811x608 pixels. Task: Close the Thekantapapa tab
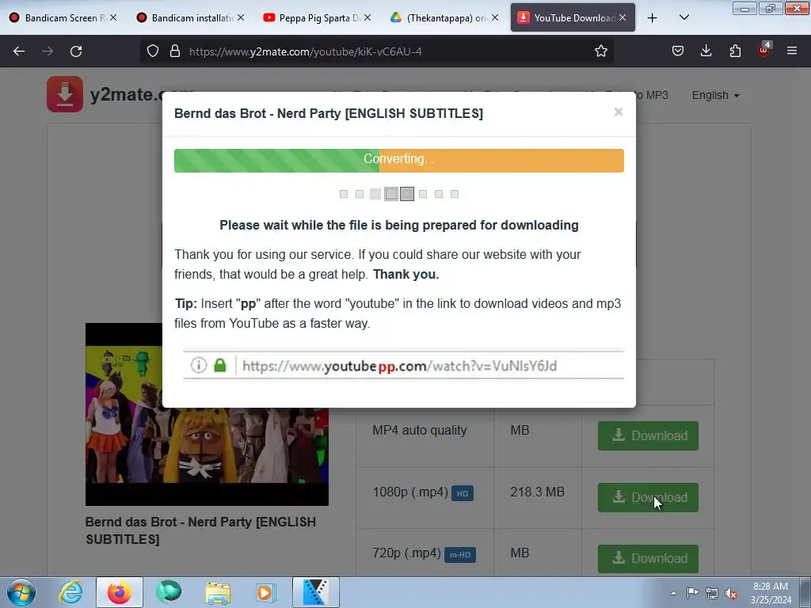tap(495, 18)
